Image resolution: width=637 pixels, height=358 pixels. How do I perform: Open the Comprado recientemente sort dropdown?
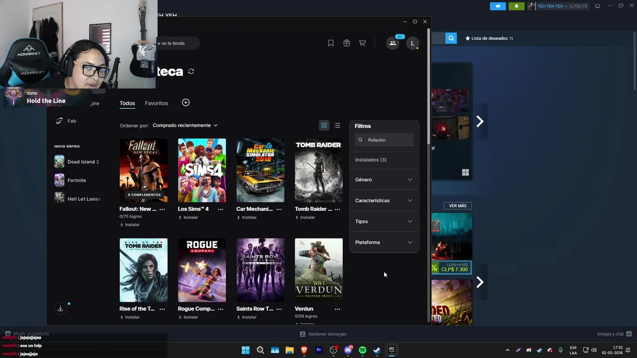pyautogui.click(x=185, y=125)
